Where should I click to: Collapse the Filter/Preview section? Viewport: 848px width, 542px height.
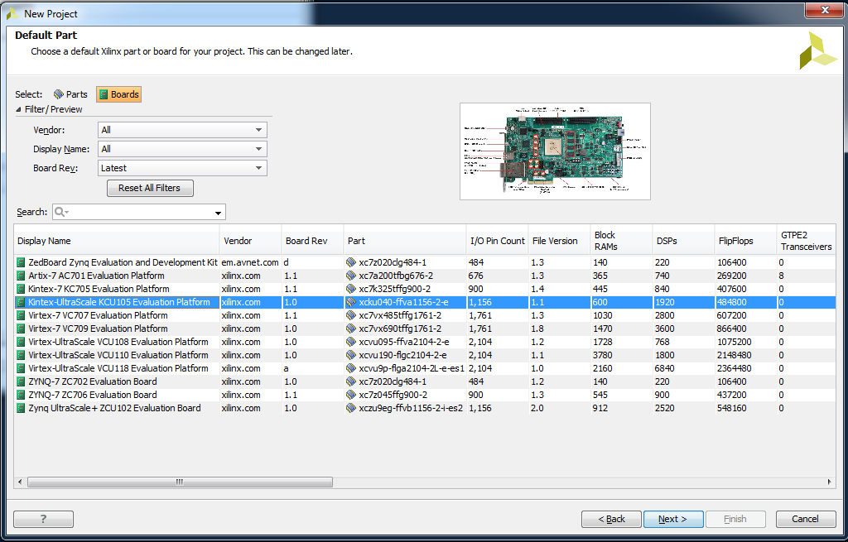19,109
